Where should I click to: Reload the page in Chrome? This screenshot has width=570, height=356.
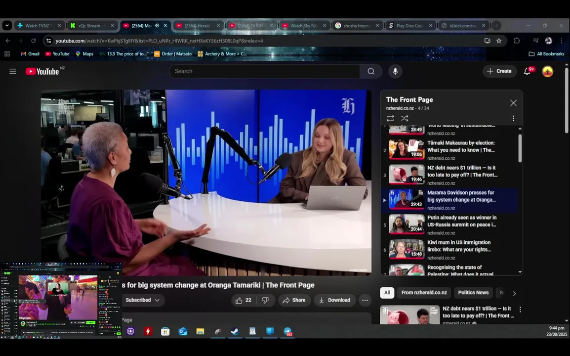coord(34,41)
